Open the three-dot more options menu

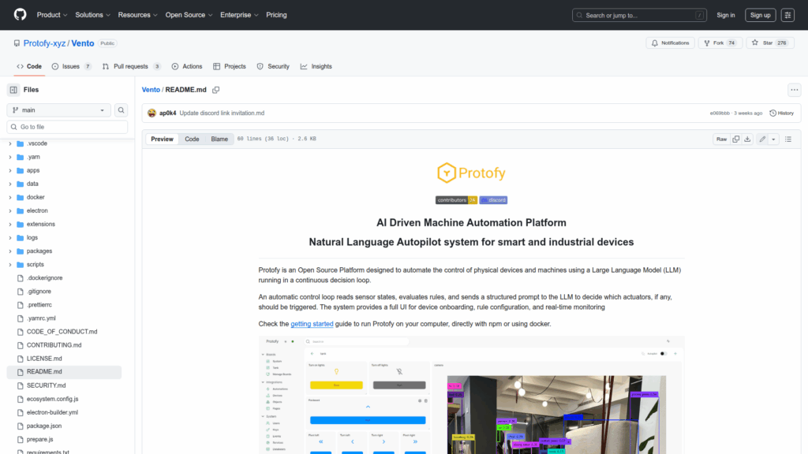pyautogui.click(x=794, y=90)
